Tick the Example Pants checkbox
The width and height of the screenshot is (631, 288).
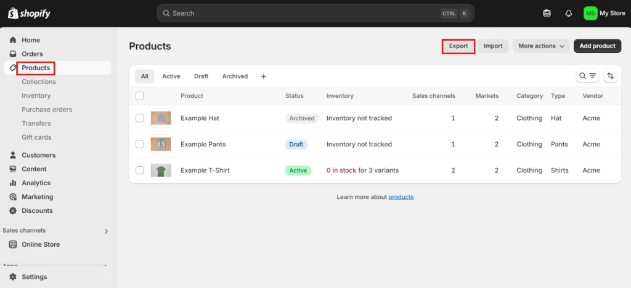pyautogui.click(x=139, y=144)
